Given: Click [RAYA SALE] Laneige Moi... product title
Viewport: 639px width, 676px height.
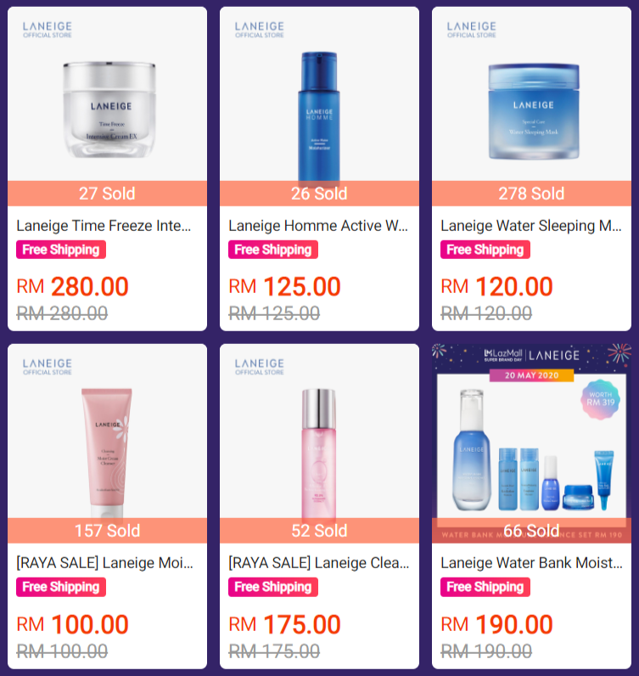Looking at the screenshot, I should pyautogui.click(x=104, y=562).
